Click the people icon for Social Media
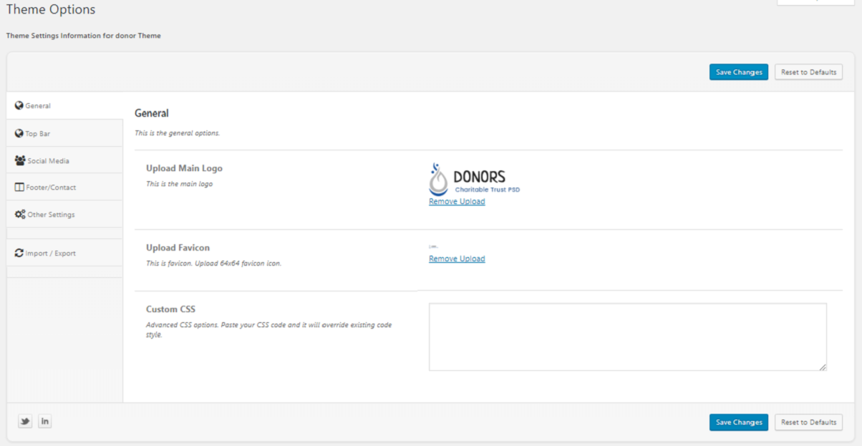The image size is (862, 446). (x=20, y=160)
